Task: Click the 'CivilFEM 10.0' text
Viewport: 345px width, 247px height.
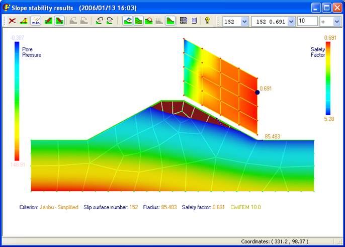Action: coord(245,207)
